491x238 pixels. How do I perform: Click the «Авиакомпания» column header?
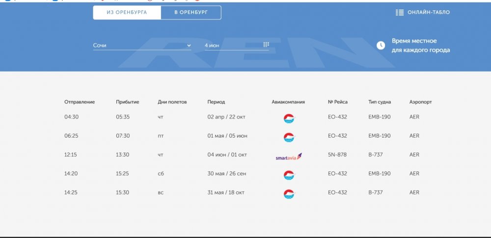(288, 102)
